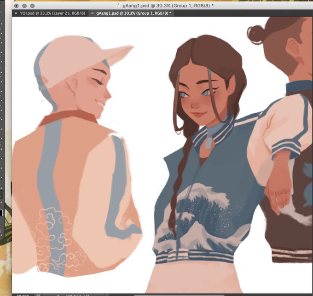Image resolution: width=313 pixels, height=296 pixels.
Task: Click the status bar preview icon
Action: tap(38, 295)
